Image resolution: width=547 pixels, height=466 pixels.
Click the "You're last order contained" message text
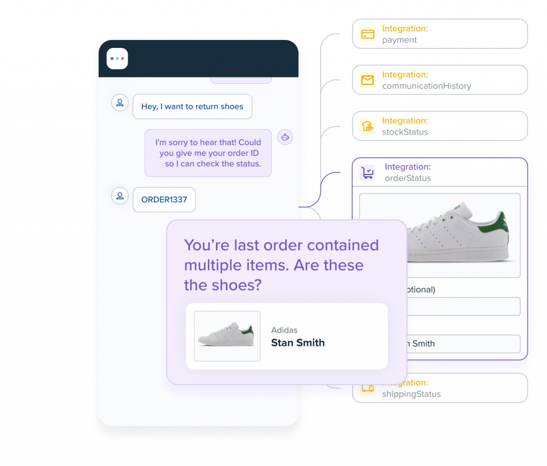(281, 265)
